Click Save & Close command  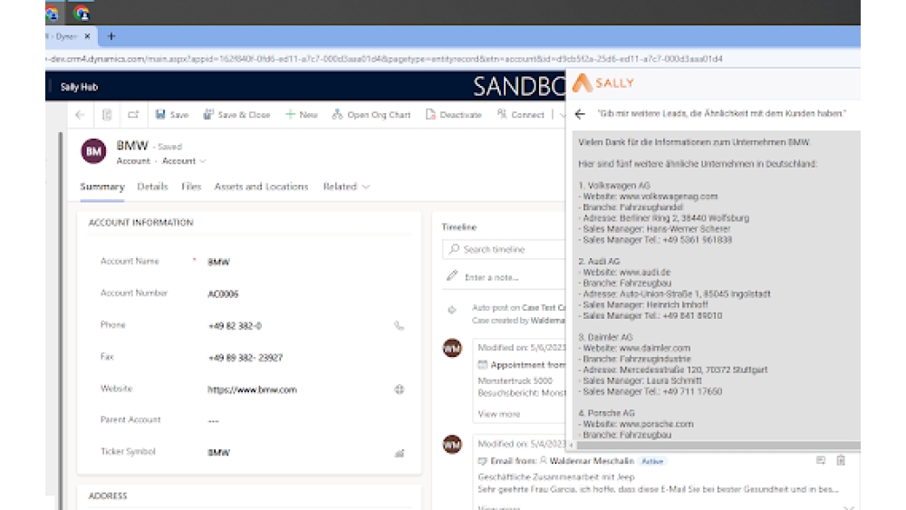[x=236, y=114]
